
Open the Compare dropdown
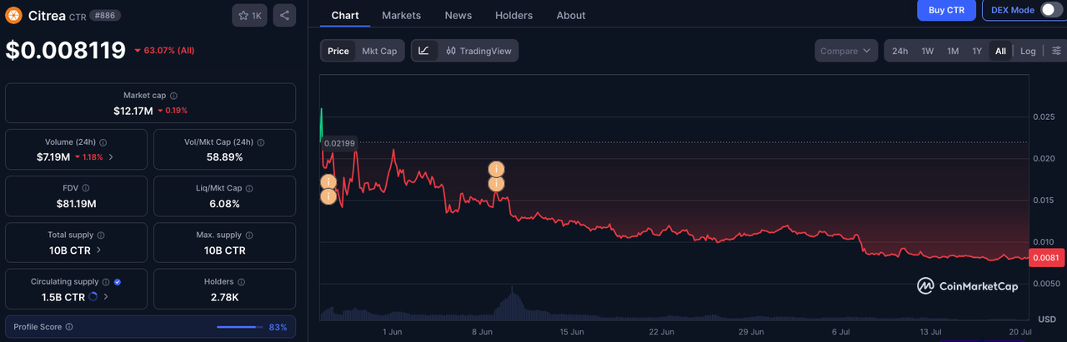tap(846, 51)
